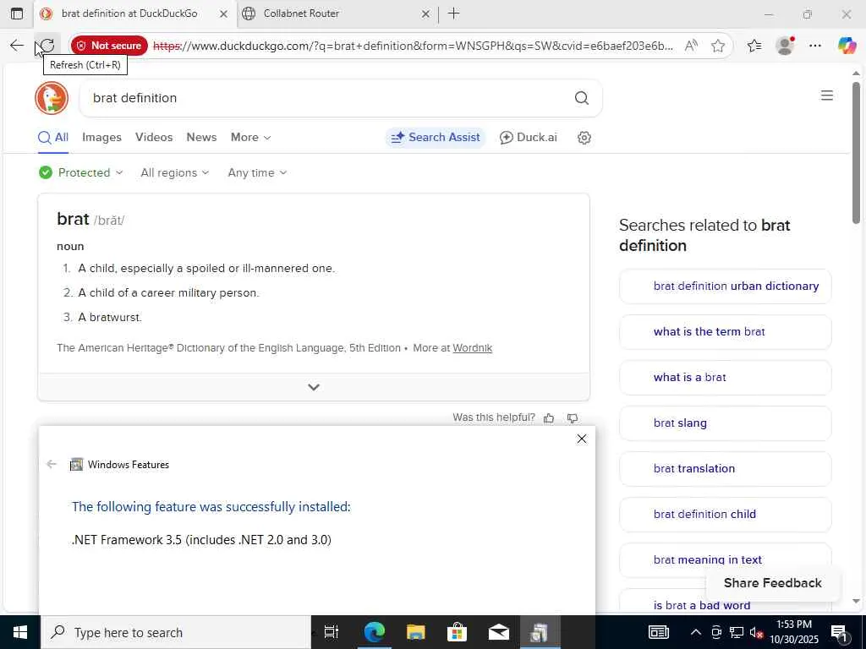Viewport: 866px width, 649px height.
Task: Expand the definition card chevron
Action: (314, 387)
